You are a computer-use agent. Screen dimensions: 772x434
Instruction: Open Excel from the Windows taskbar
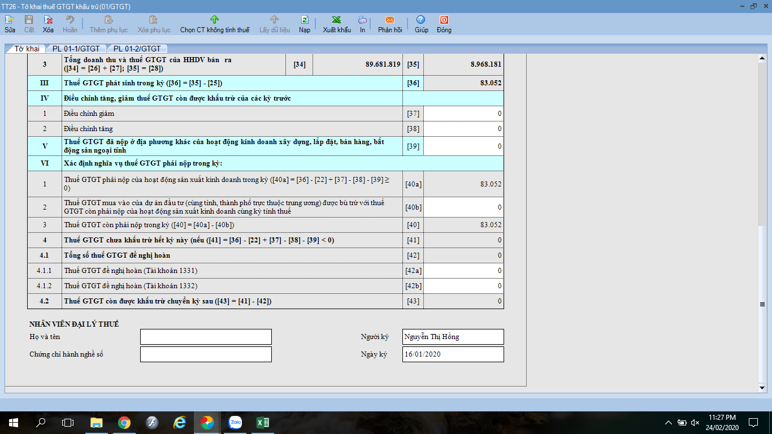tap(262, 422)
